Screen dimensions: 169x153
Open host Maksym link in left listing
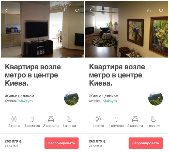tap(25, 101)
